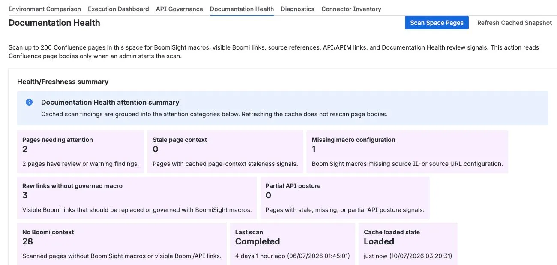The height and width of the screenshot is (265, 557).
Task: Select the Partial API posture card
Action: click(345, 198)
